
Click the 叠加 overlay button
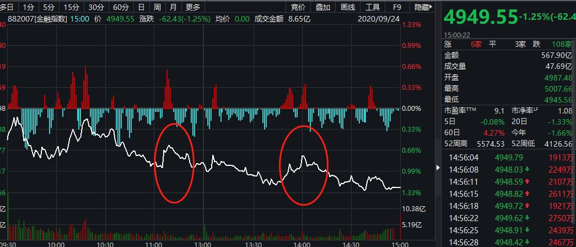(323, 7)
